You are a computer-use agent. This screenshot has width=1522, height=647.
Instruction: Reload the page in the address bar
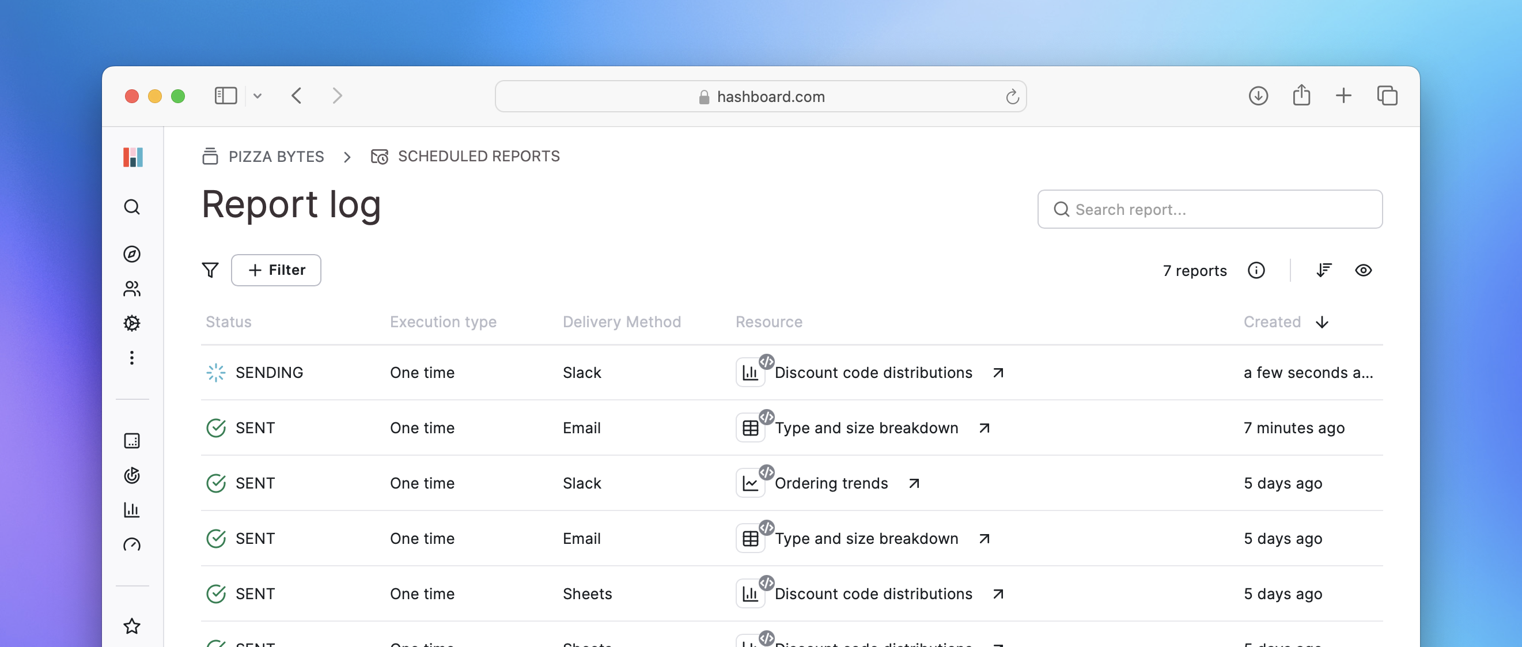point(1012,96)
